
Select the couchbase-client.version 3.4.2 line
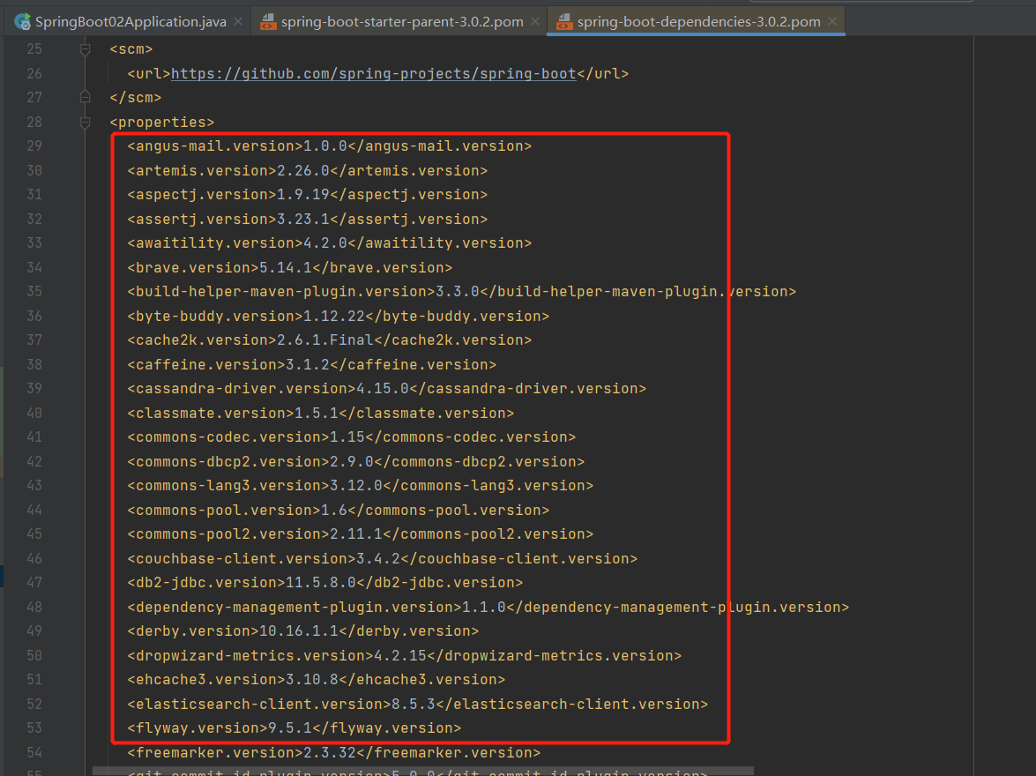tap(383, 558)
